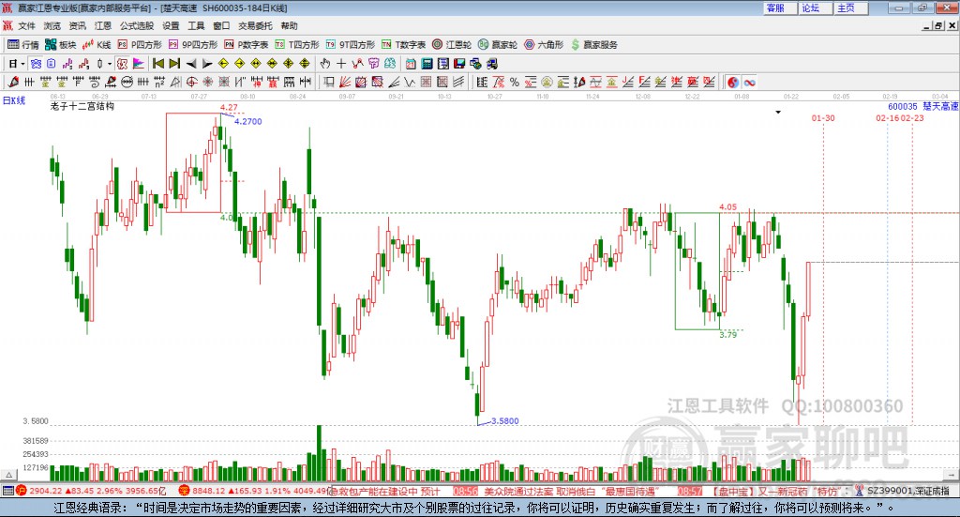Expand the candlestick style dropdown arrow

click(110, 64)
